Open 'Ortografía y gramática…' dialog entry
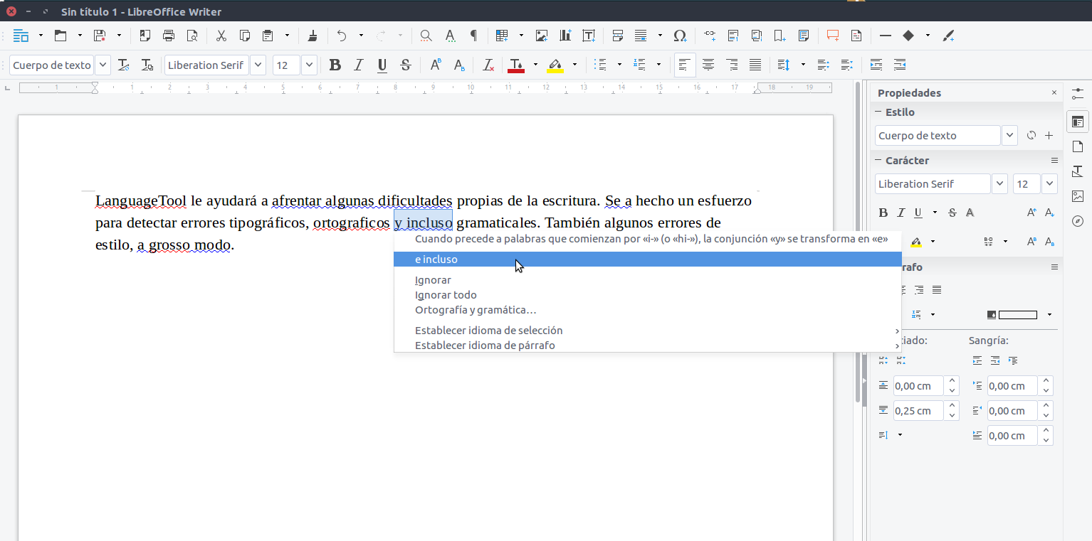The height and width of the screenshot is (541, 1092). [476, 310]
